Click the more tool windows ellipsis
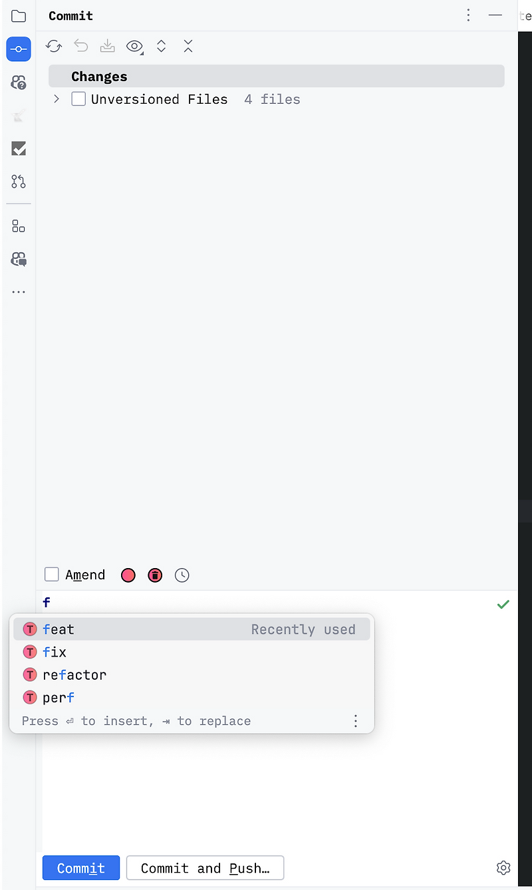 18,291
